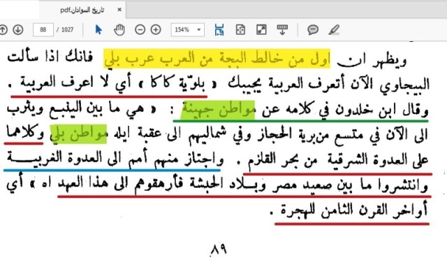Screen dimensions: 447x274
Task: Switch to the تاريخ السودان.pdf tab
Action: point(82,10)
